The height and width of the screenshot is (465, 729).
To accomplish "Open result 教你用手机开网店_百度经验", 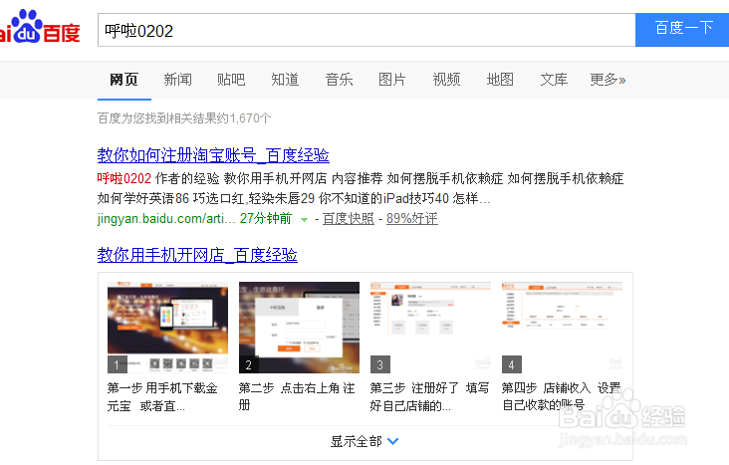I will tap(197, 255).
